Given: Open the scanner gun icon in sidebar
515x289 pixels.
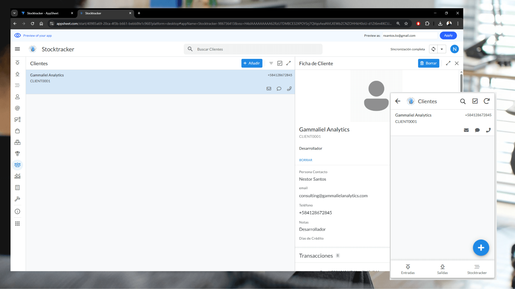Looking at the screenshot, I should [x=17, y=120].
